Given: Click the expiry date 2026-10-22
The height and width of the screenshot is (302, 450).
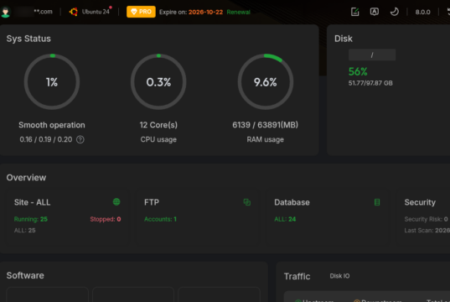Looking at the screenshot, I should tap(205, 12).
